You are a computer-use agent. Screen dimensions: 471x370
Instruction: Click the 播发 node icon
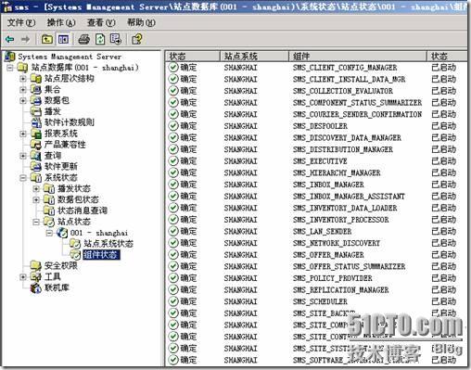(x=36, y=111)
